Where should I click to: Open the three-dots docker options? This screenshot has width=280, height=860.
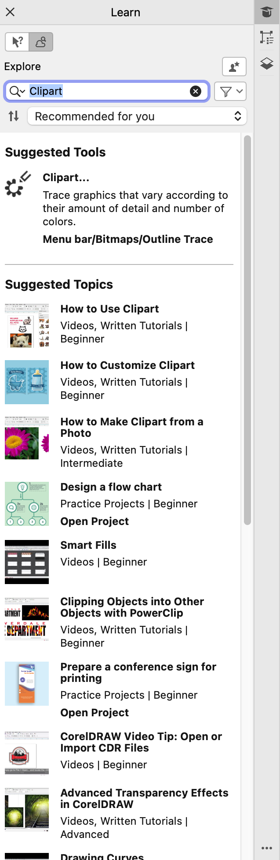coord(266,848)
